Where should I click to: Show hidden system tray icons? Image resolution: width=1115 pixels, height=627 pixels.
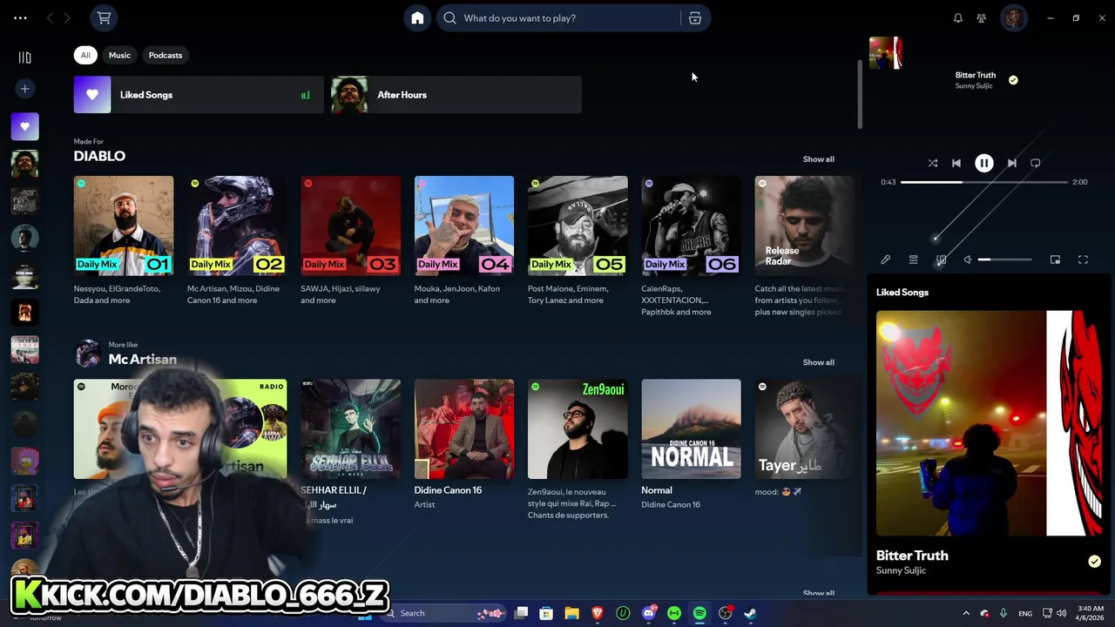coord(965,613)
